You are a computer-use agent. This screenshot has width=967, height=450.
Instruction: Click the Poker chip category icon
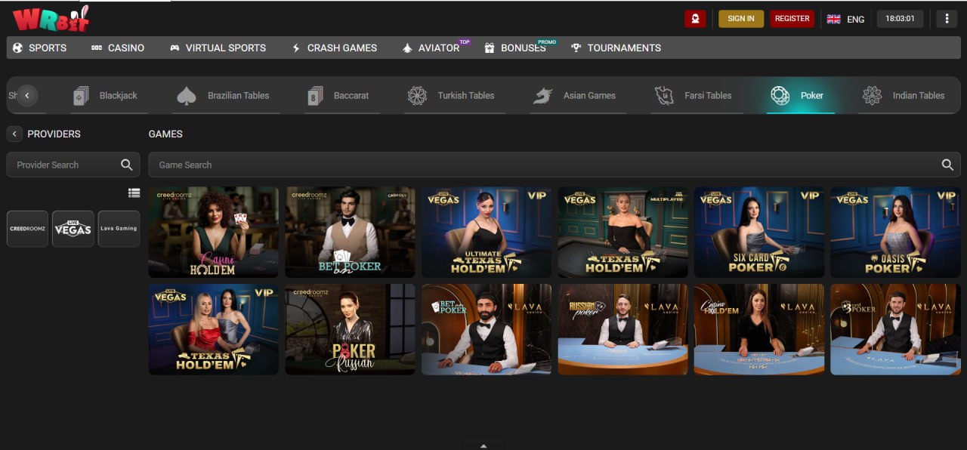click(x=780, y=95)
